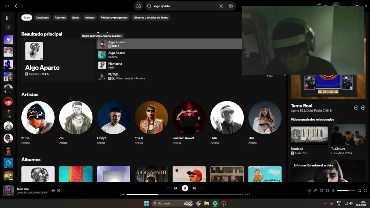Open the 'Artistas' section heading
The height and width of the screenshot is (208, 370).
pyautogui.click(x=30, y=94)
